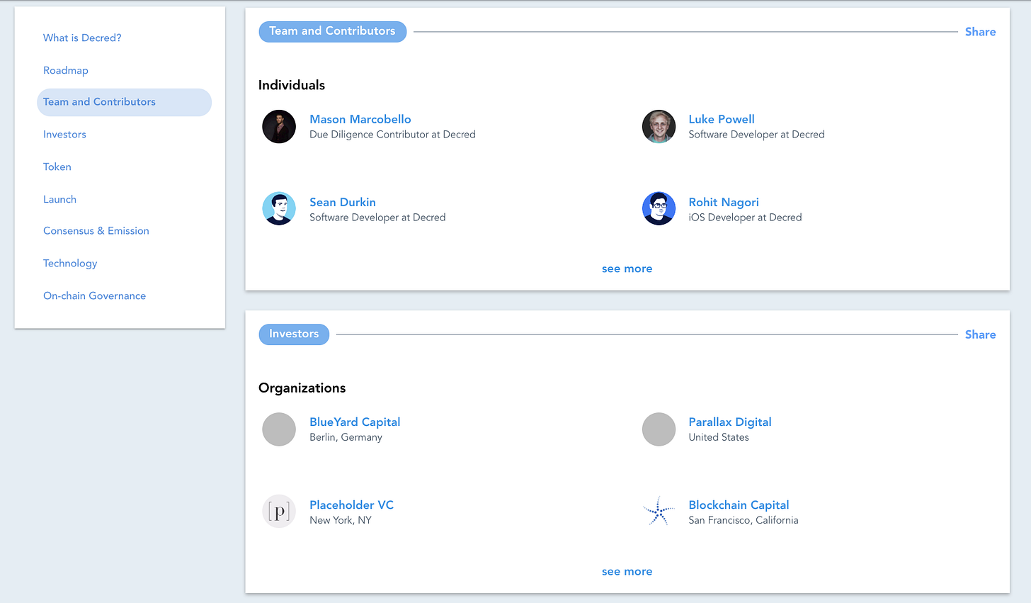Screen dimensions: 1031x603
Task: Click the Individuals heading
Action: pyautogui.click(x=292, y=85)
